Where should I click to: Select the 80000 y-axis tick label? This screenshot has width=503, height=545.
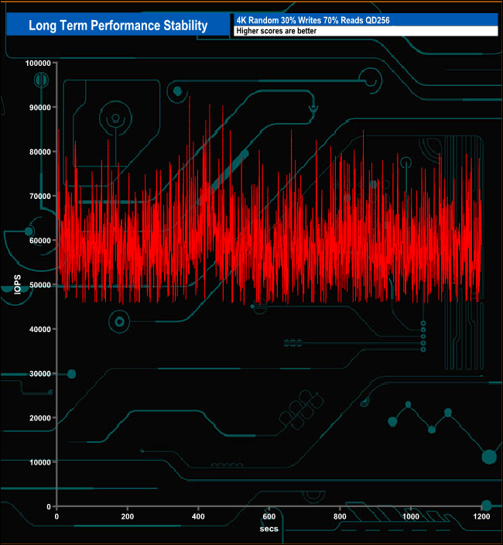pyautogui.click(x=38, y=152)
